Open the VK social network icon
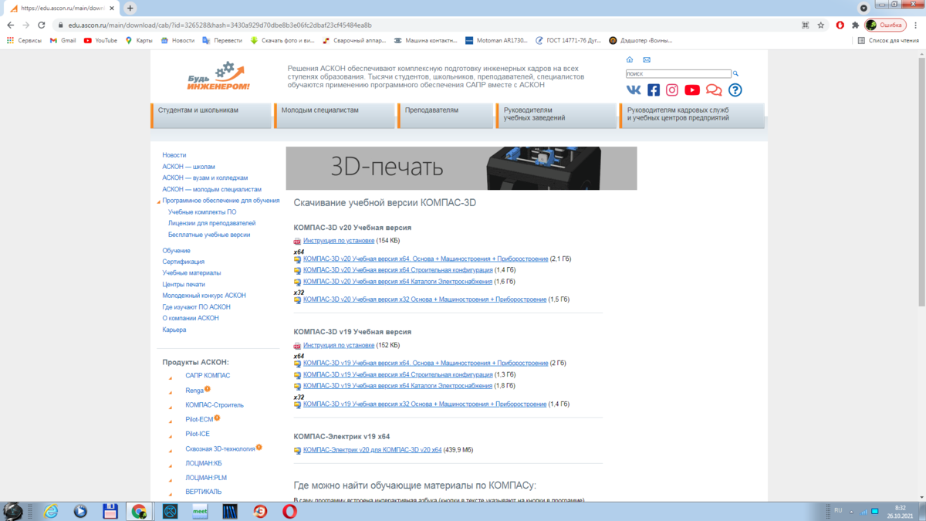The width and height of the screenshot is (926, 521). point(634,90)
